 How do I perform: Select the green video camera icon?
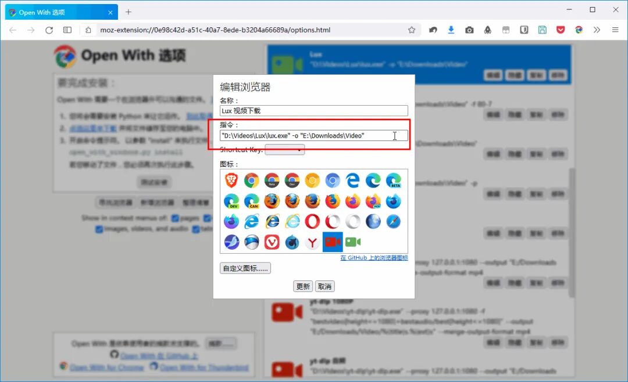[x=353, y=242]
